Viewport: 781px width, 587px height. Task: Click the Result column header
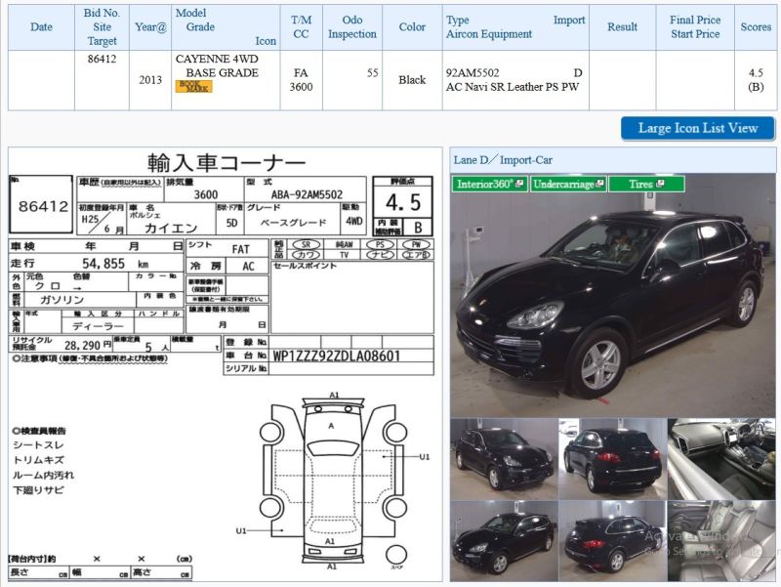(622, 27)
